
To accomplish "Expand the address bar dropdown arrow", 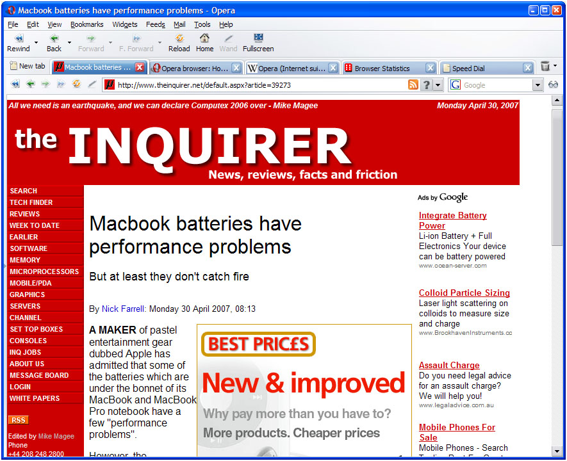I will pyautogui.click(x=438, y=85).
